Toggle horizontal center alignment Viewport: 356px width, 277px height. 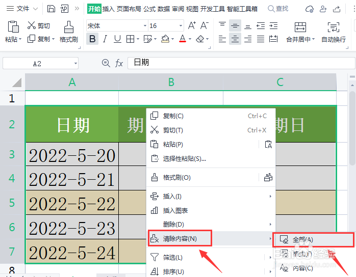235,39
